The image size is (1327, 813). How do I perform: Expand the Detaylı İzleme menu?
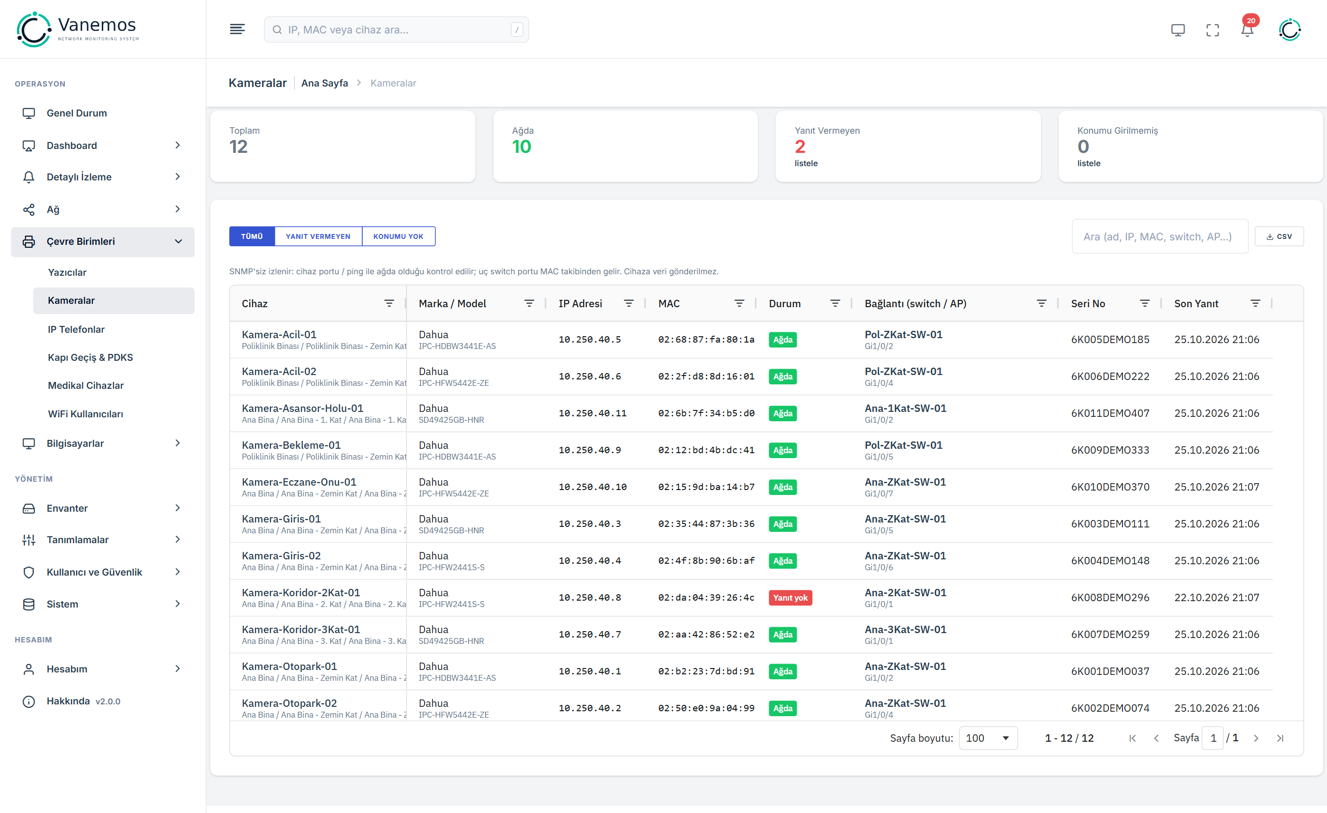(102, 177)
